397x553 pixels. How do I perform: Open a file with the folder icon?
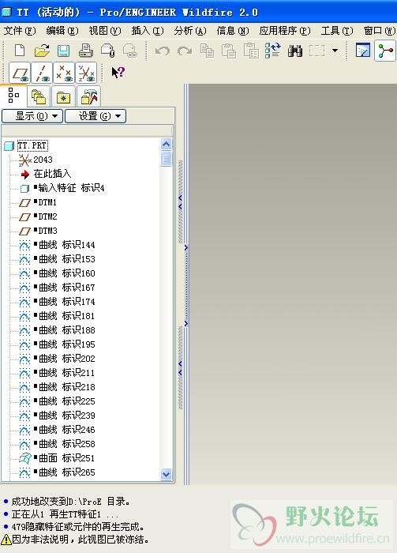(42, 51)
